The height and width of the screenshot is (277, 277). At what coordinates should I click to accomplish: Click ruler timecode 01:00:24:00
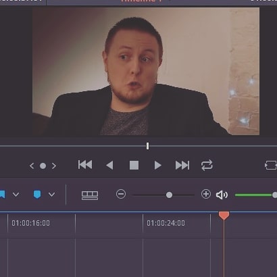click(x=166, y=223)
